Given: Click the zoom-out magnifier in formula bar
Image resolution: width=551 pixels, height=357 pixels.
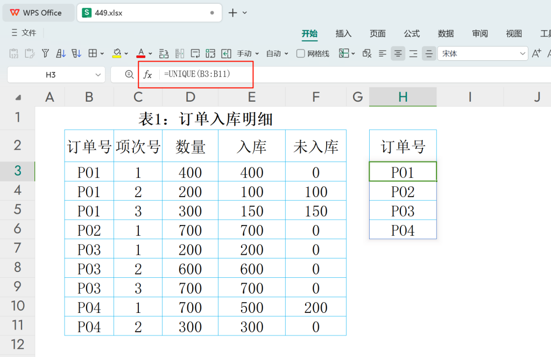Looking at the screenshot, I should [x=129, y=74].
